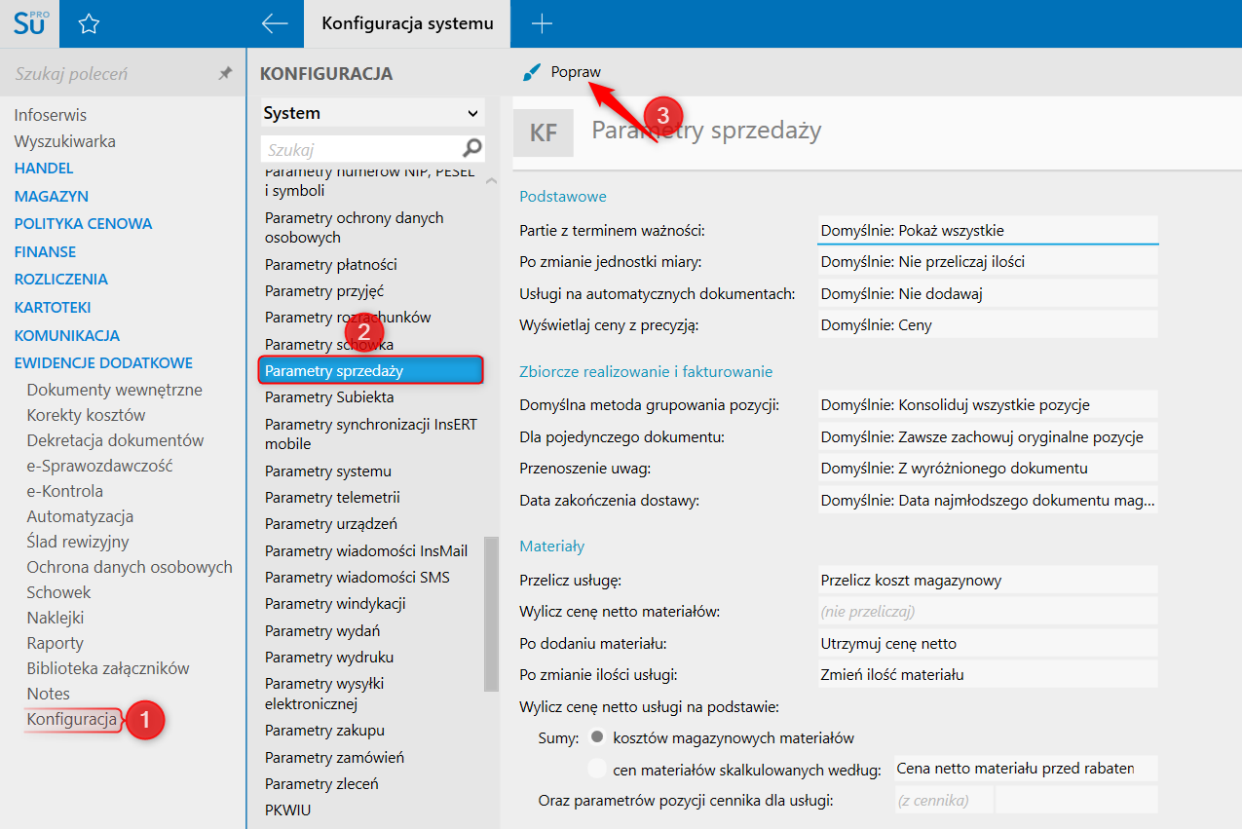This screenshot has height=829, width=1242.
Task: Open the 'Przelicz usługę' value field
Action: 988,581
